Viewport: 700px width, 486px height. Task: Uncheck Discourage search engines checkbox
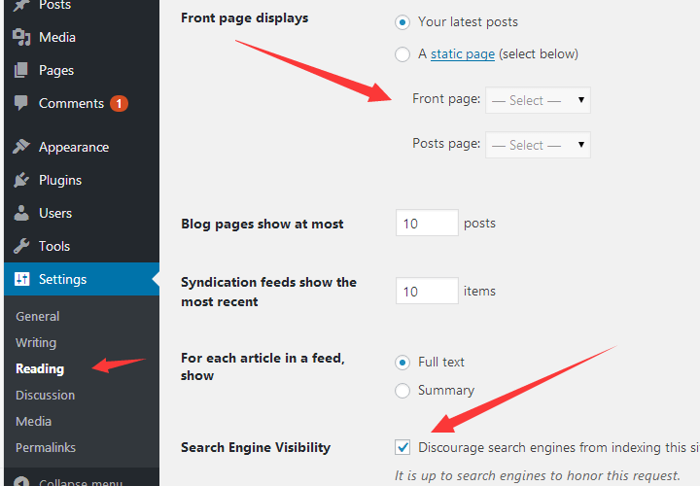tap(402, 447)
